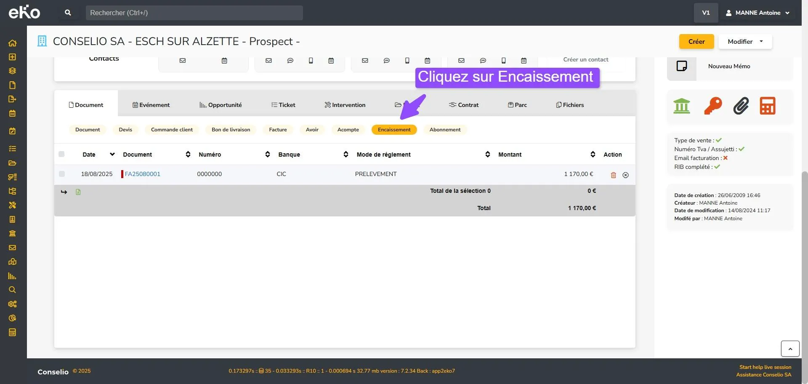Click the green Excel export icon
808x384 pixels.
[78, 192]
